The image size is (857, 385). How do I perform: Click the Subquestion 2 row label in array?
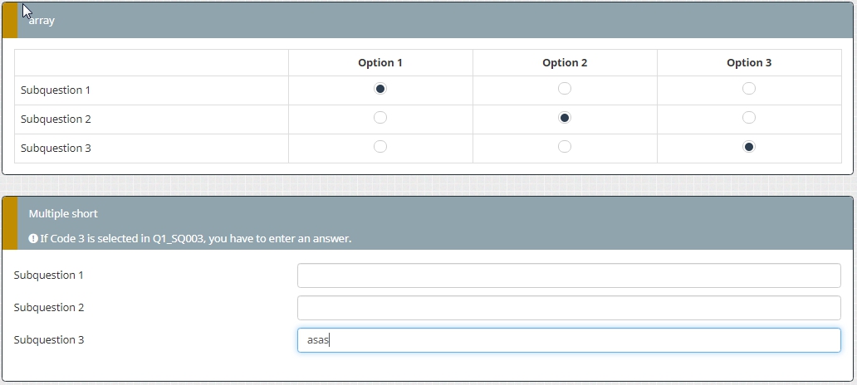[x=56, y=119]
